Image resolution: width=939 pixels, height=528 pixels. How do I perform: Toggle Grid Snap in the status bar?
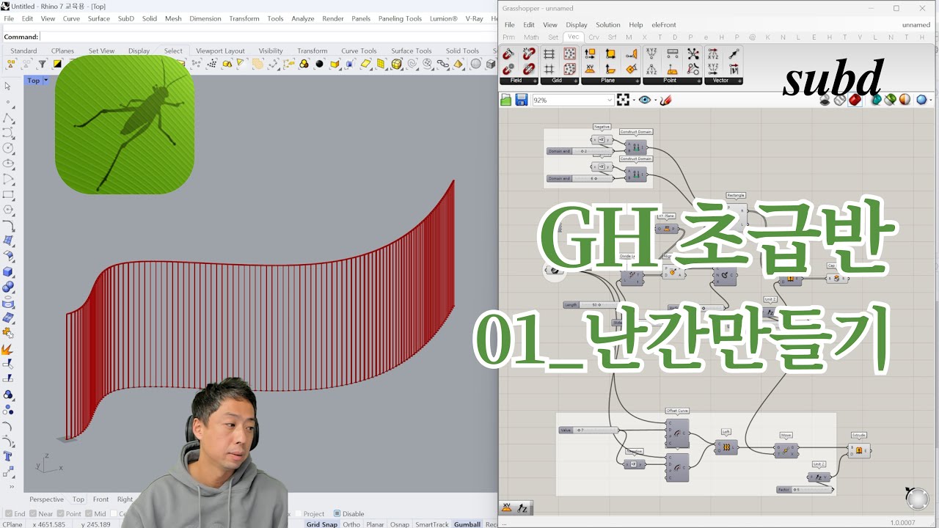tap(322, 524)
